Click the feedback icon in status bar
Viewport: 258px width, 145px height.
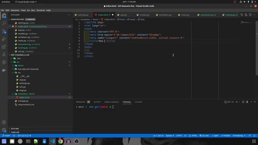pos(250,136)
